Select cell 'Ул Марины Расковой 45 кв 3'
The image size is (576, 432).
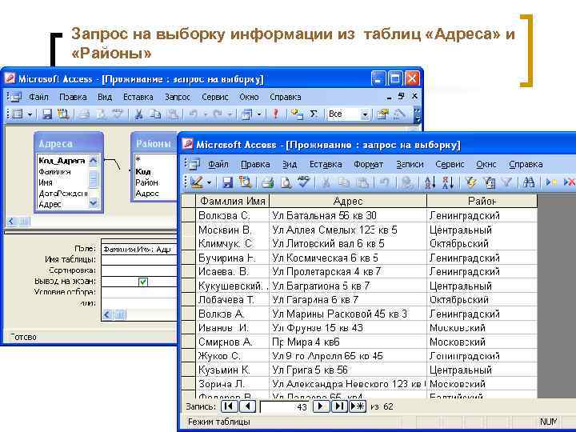(348, 314)
